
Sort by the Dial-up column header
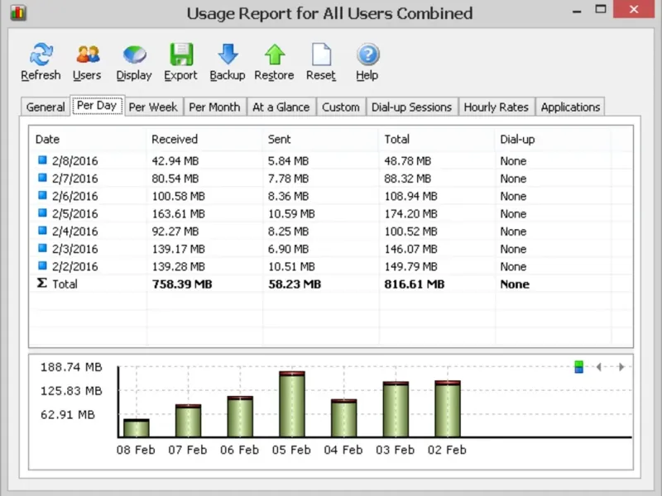coord(553,139)
